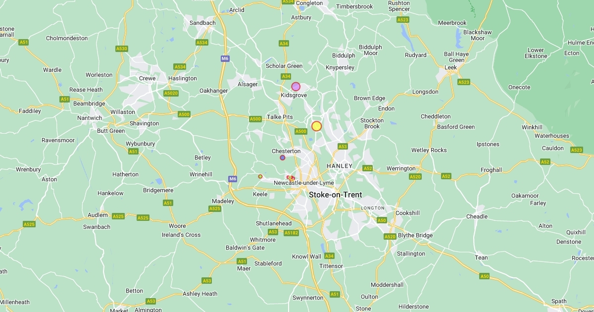Click the A53 badge above Hanley
Viewport: 594px width, 312px height.
343,147
